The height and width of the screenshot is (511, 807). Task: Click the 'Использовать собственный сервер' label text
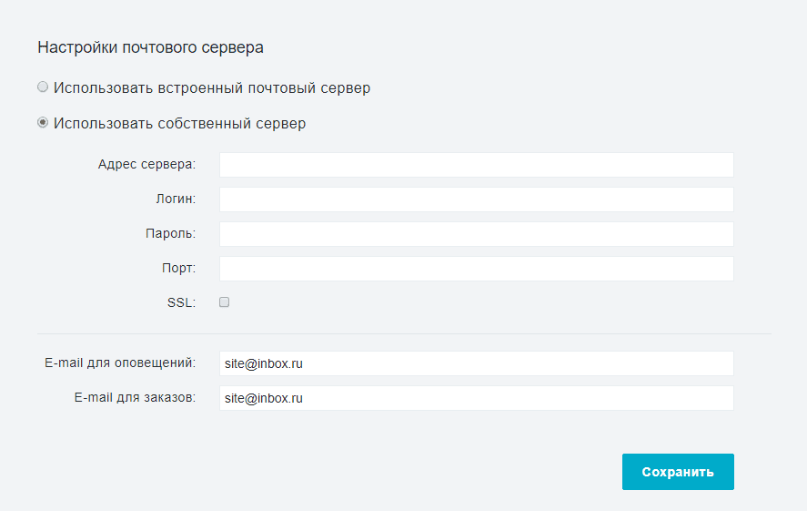tap(179, 124)
